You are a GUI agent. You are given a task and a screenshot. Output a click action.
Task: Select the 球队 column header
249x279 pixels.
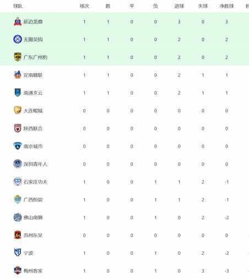(18, 6)
